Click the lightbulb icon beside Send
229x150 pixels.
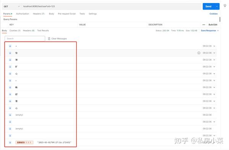(x=225, y=6)
